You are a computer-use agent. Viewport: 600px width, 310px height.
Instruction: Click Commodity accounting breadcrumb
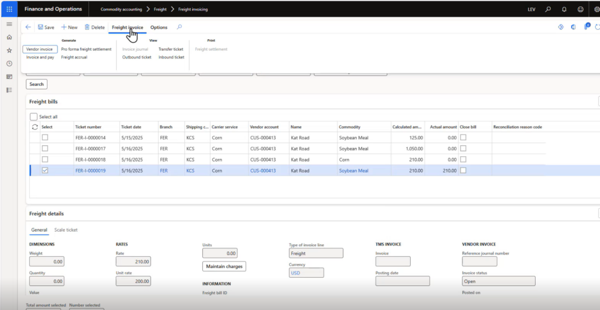(x=121, y=9)
